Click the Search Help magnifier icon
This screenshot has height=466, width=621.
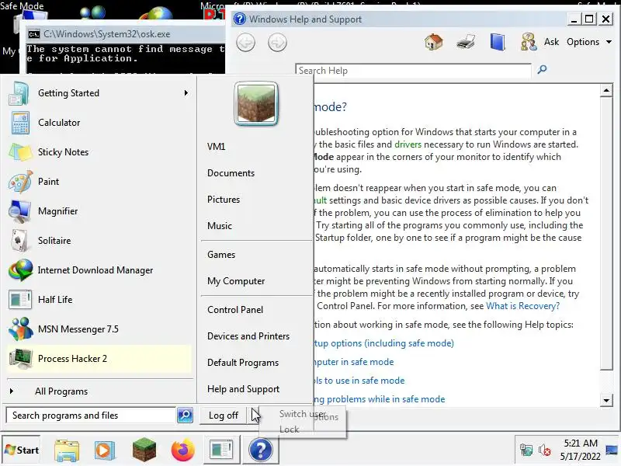point(542,70)
